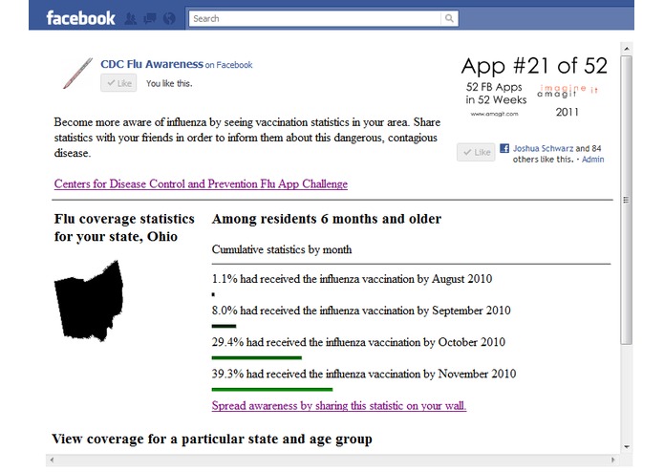Click 'Flu coverage statistics for your state' heading
This screenshot has width=664, height=472.
tap(124, 227)
